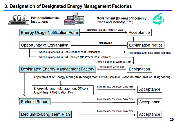Click the business institution building illustration
Image resolution: width=174 pixels, height=121 pixels.
[74, 19]
